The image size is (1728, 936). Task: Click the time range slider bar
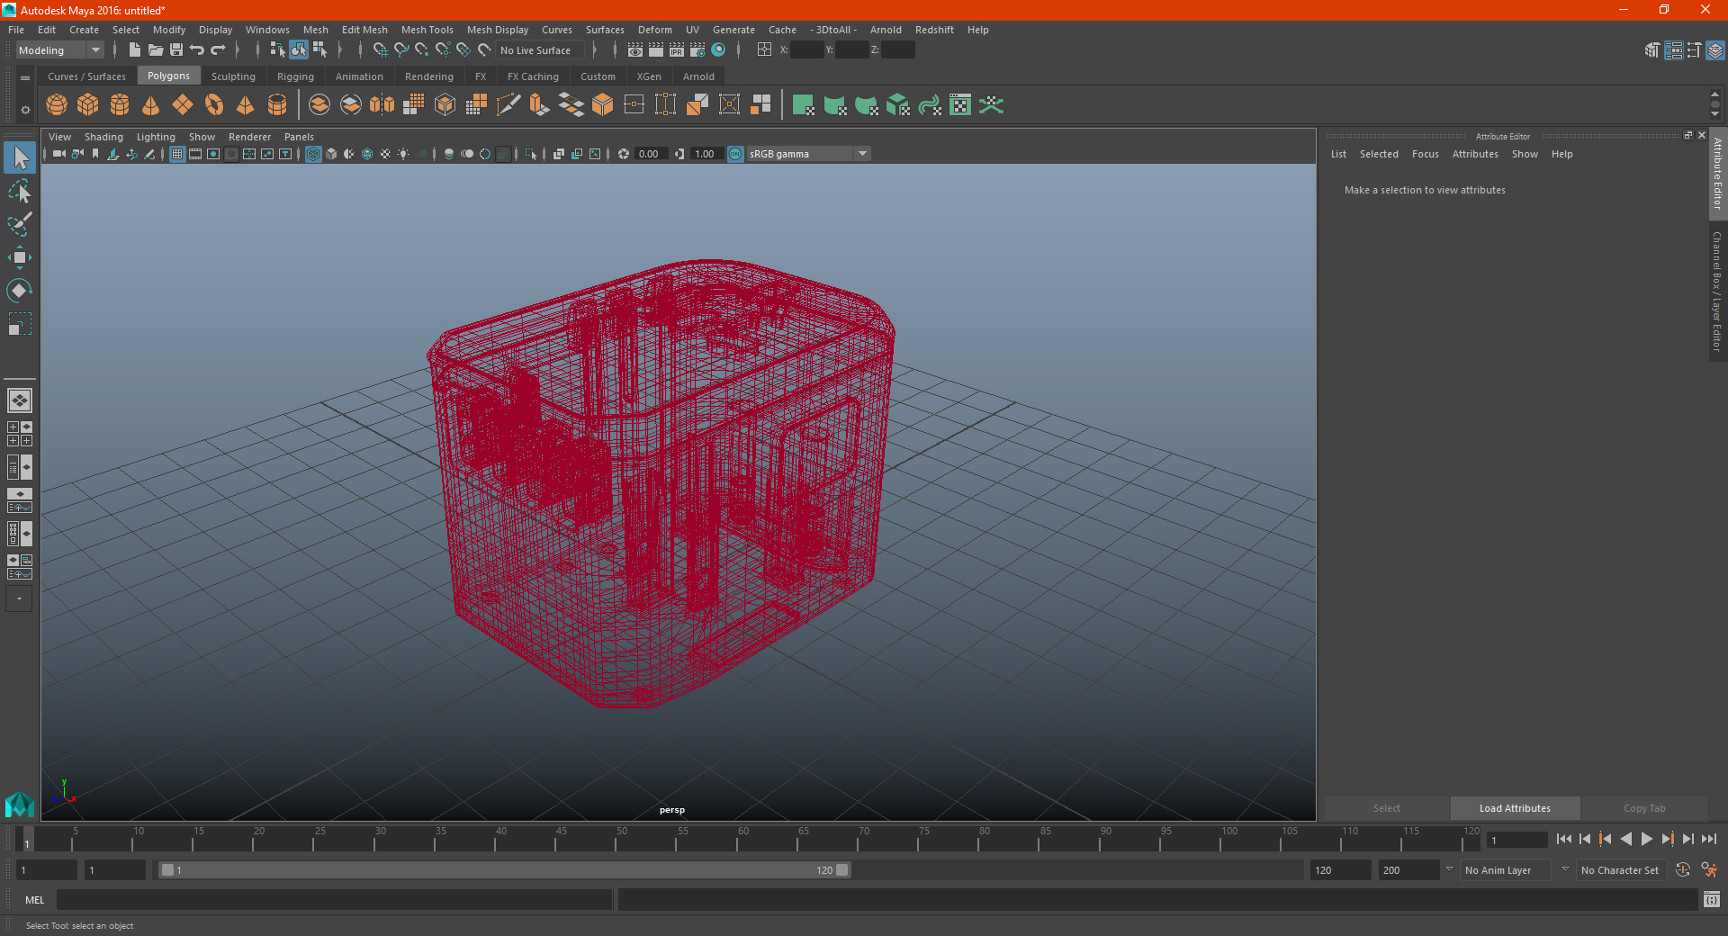click(504, 870)
